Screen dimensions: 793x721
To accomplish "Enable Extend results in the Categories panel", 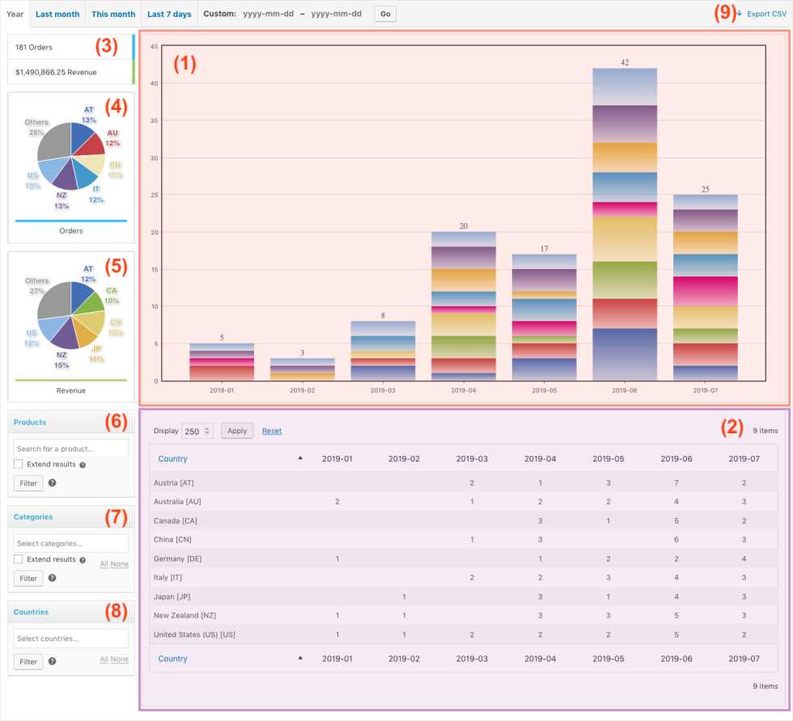I will (19, 559).
